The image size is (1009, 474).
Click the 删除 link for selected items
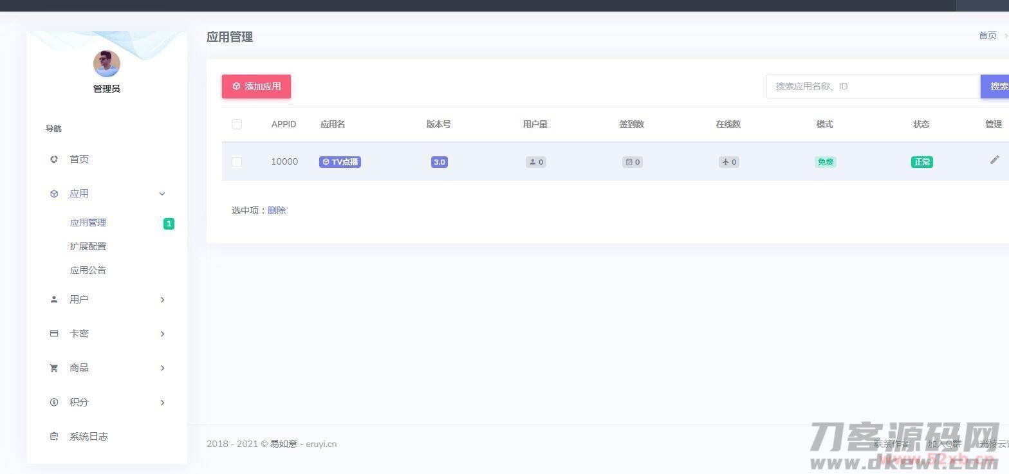coord(277,210)
